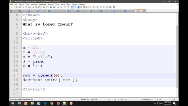Click 'length : 253' in the status bar
Screen dimensions: 188x106
point(85,100)
